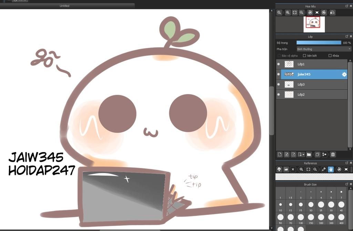Screen dimensions: 353x231
Task: Choose brush size 10
Action: pyautogui.click(x=280, y=206)
